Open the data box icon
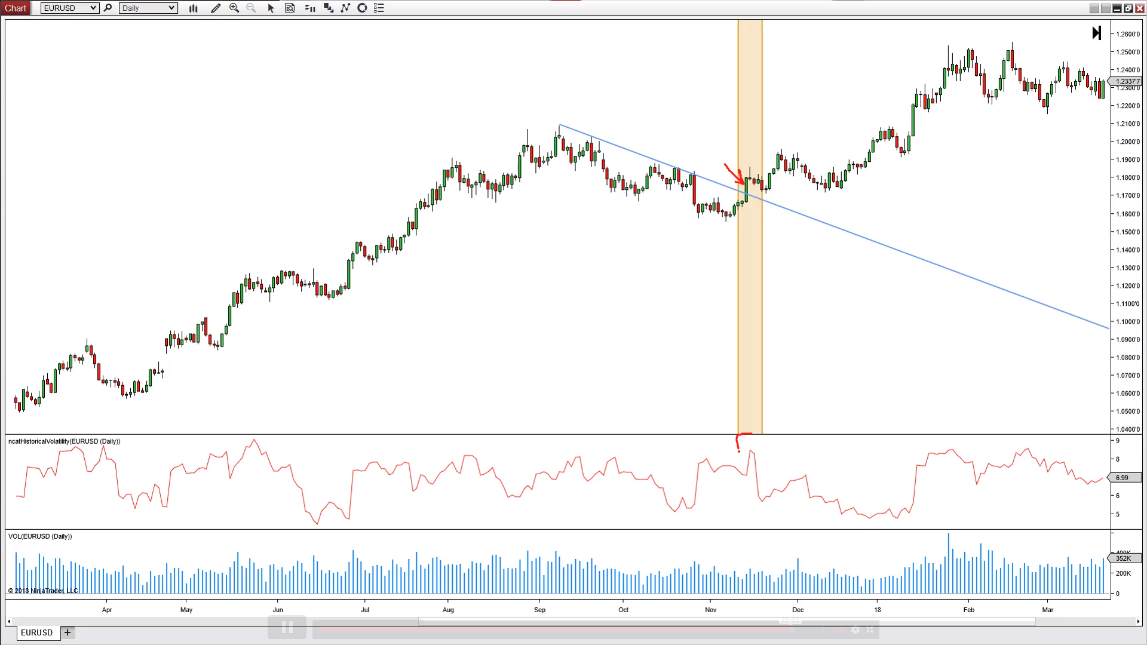Screen dimensions: 1147x645 coord(290,8)
